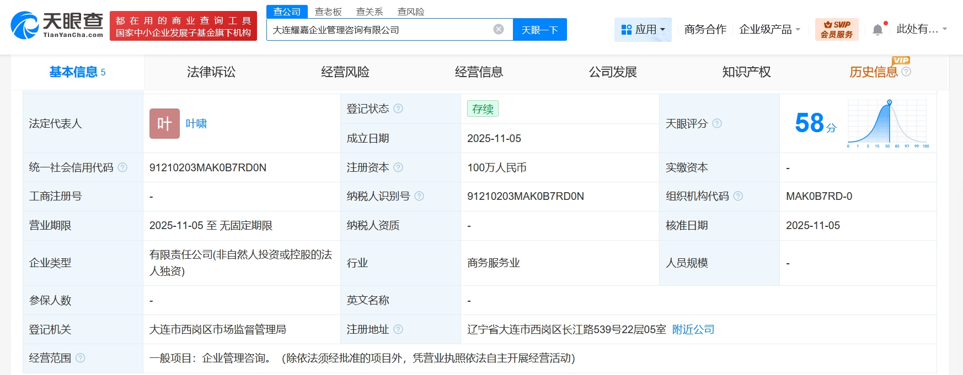Click help icon next to 统一社会信用代码
963x375 pixels.
pos(122,167)
